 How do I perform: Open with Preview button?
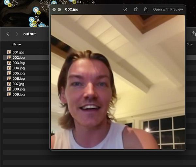[x=168, y=10]
